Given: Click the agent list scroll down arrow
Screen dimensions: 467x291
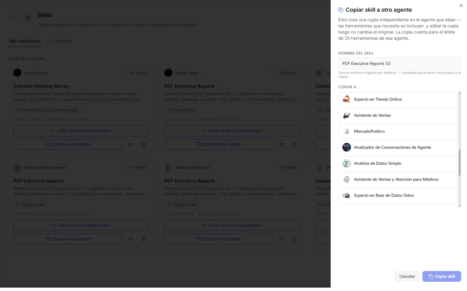Looking at the screenshot, I should 460,206.
